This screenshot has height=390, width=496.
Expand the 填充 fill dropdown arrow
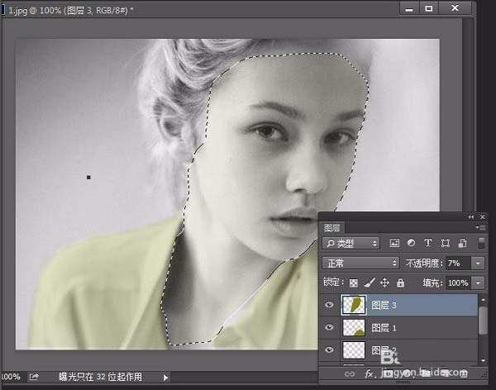pyautogui.click(x=479, y=283)
